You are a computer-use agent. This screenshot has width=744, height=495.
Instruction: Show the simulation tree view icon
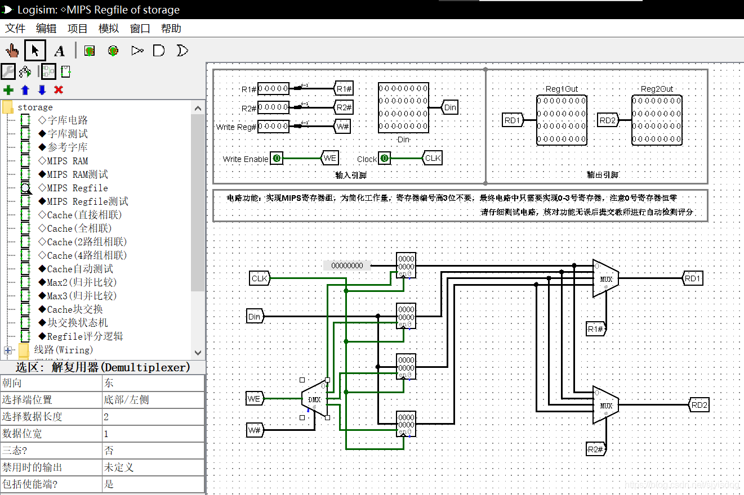click(x=25, y=71)
